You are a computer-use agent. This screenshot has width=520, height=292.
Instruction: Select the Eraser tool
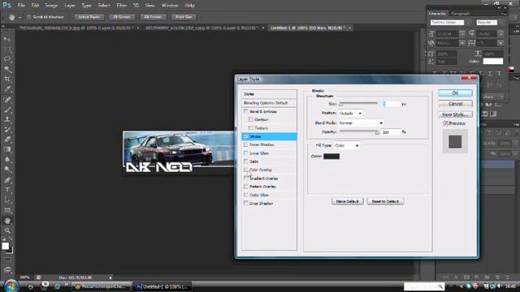(x=7, y=140)
